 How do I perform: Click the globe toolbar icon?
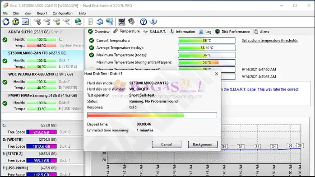(78, 22)
